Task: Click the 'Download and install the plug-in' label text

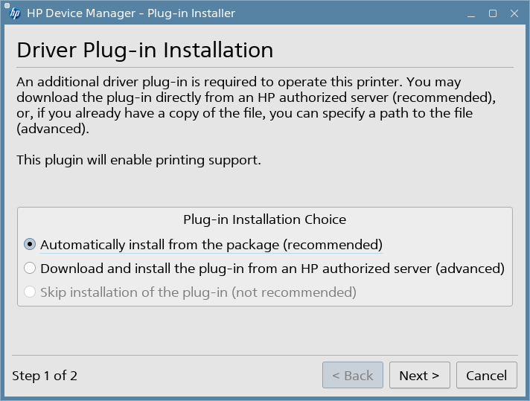Action: [x=272, y=268]
